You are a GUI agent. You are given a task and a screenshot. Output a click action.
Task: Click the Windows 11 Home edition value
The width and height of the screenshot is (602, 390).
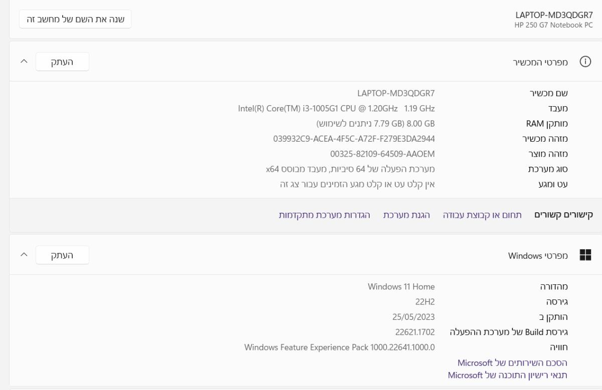[x=401, y=287]
